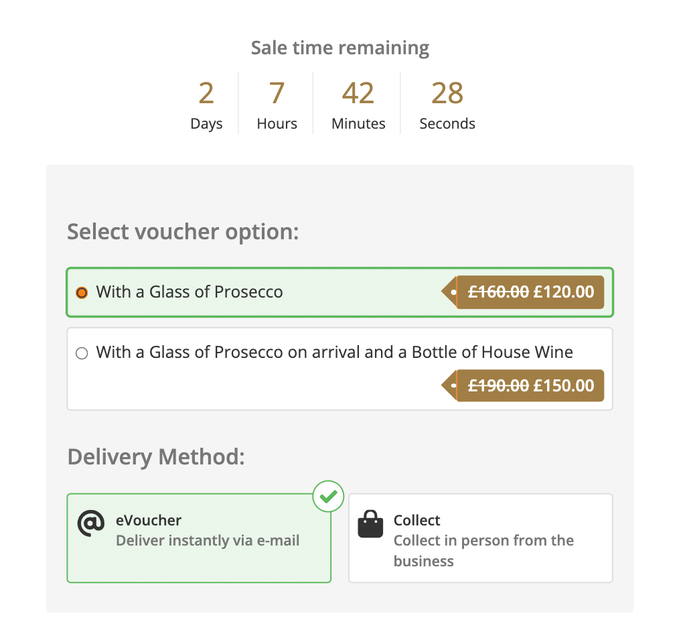Click the Hours countdown value
The image size is (681, 632).
(277, 93)
